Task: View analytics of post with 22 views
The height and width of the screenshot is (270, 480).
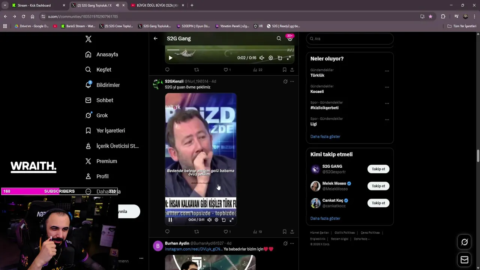Action: [258, 70]
